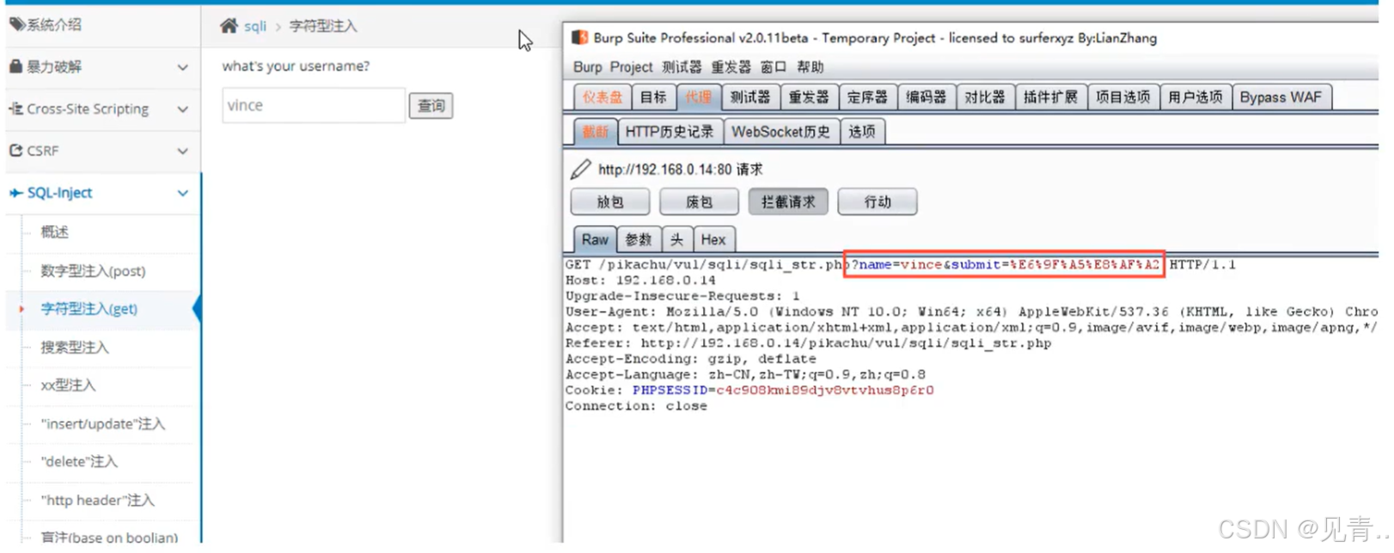Switch to the 对比器 tab
1394x553 pixels.
[x=984, y=97]
